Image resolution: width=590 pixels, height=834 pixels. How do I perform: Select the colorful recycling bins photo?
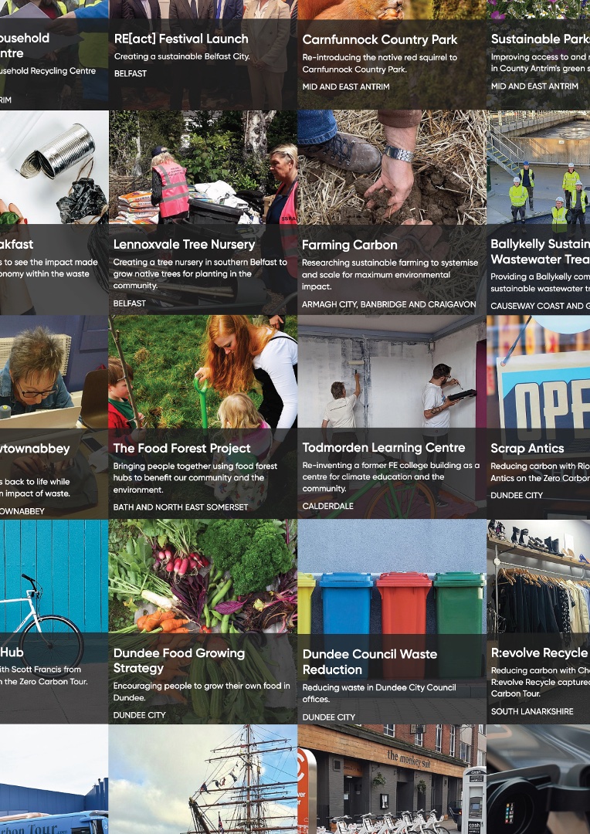coord(392,577)
